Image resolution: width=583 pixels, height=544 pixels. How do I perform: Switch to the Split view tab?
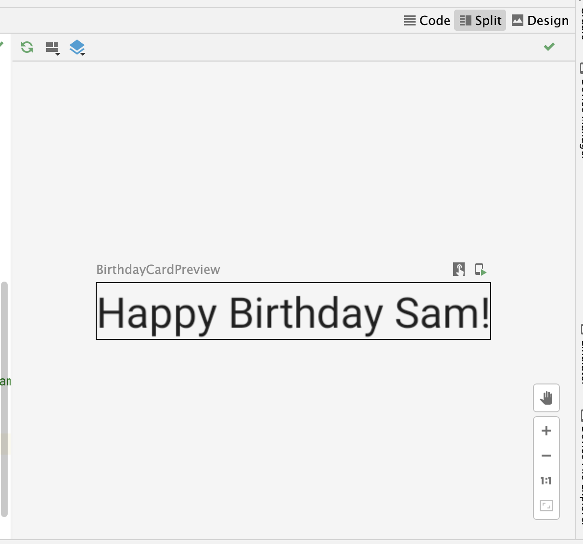pos(480,20)
